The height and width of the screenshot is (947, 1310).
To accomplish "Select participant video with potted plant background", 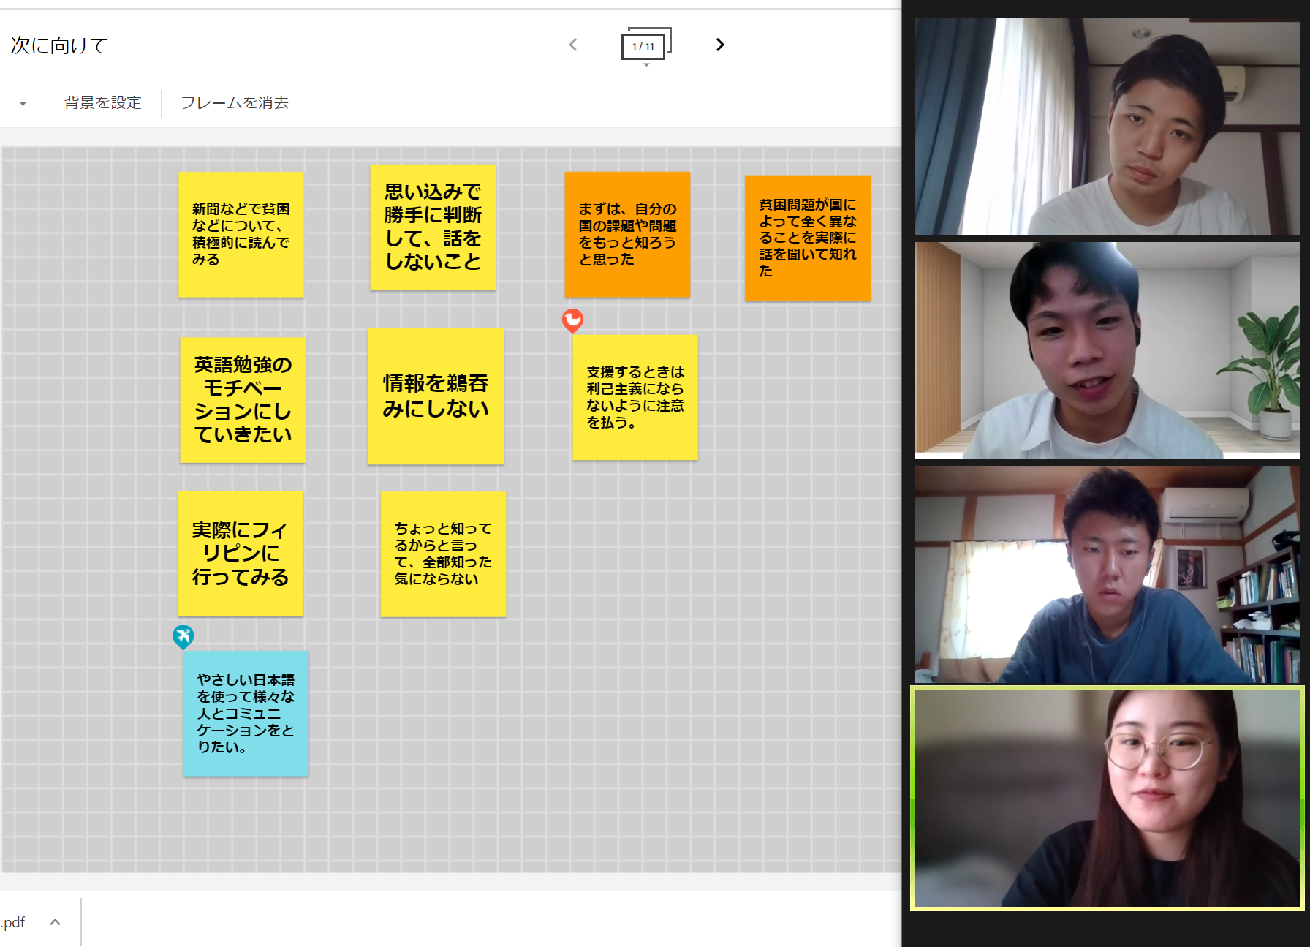I will [x=1108, y=351].
